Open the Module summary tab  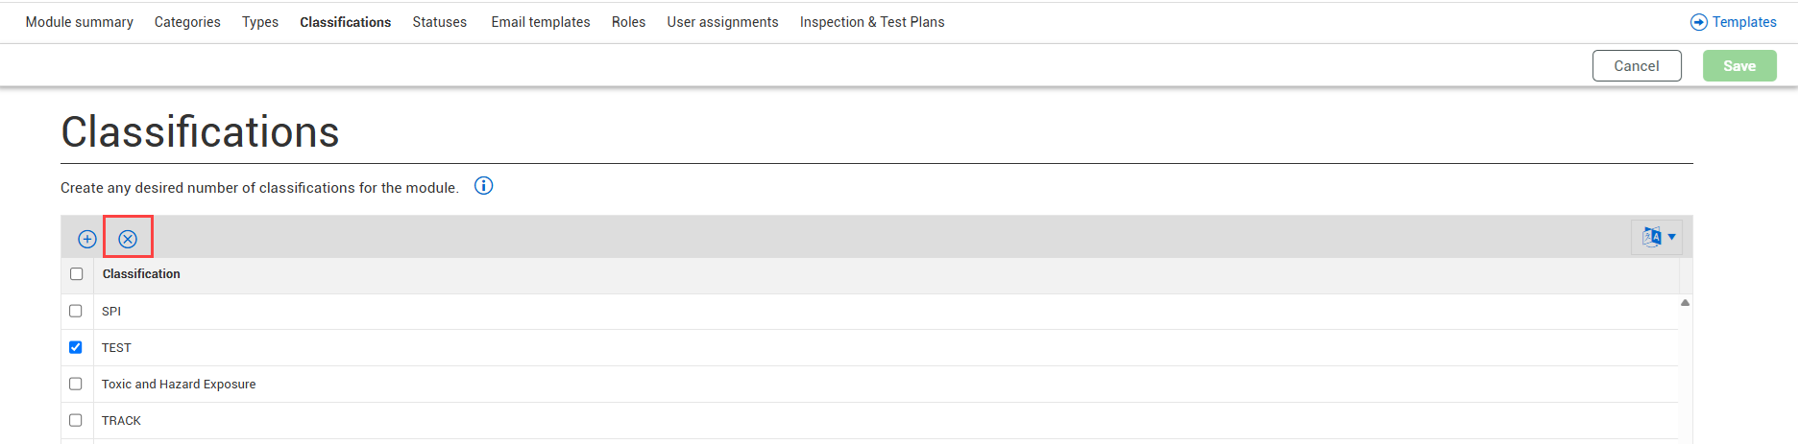[80, 22]
